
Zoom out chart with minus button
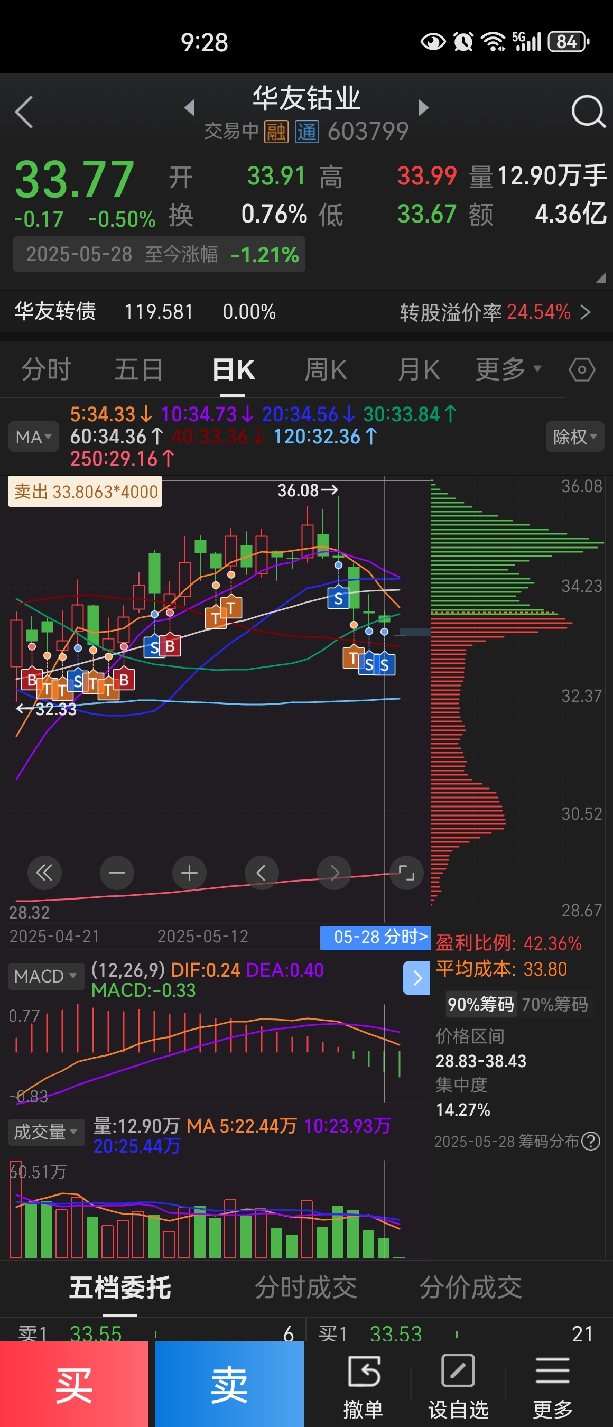[117, 873]
